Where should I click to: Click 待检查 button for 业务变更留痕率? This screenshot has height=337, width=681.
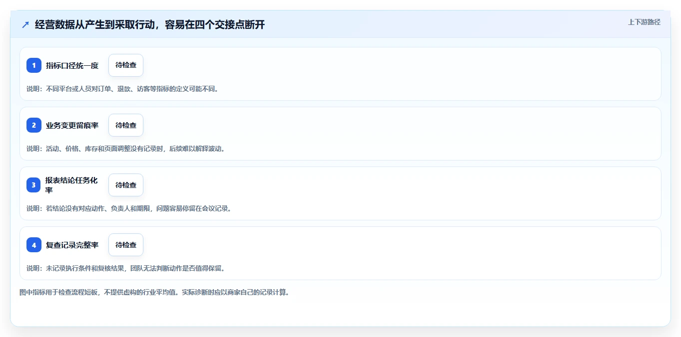point(126,125)
